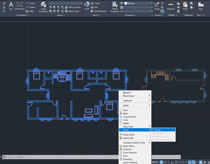Toggle Group Selection icon in Groups panel
210x164 pixels.
tap(162, 11)
